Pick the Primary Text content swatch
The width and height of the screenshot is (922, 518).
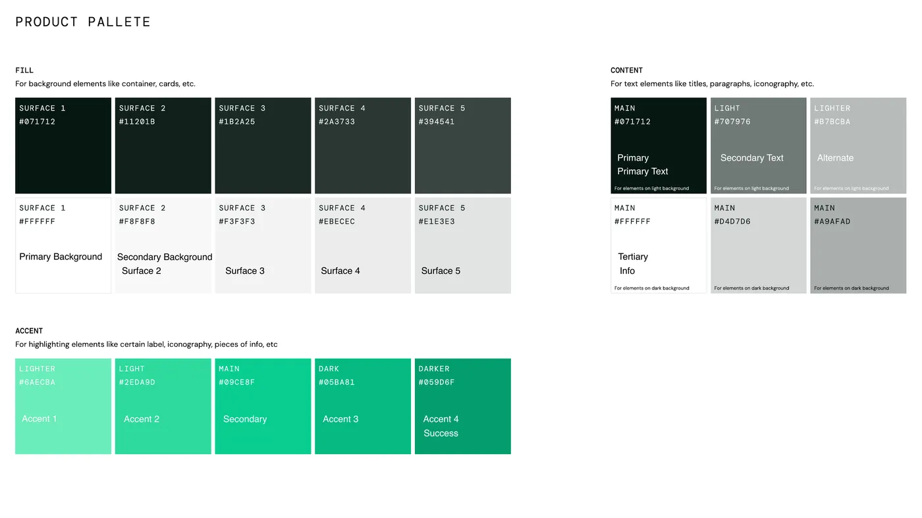[x=659, y=145]
